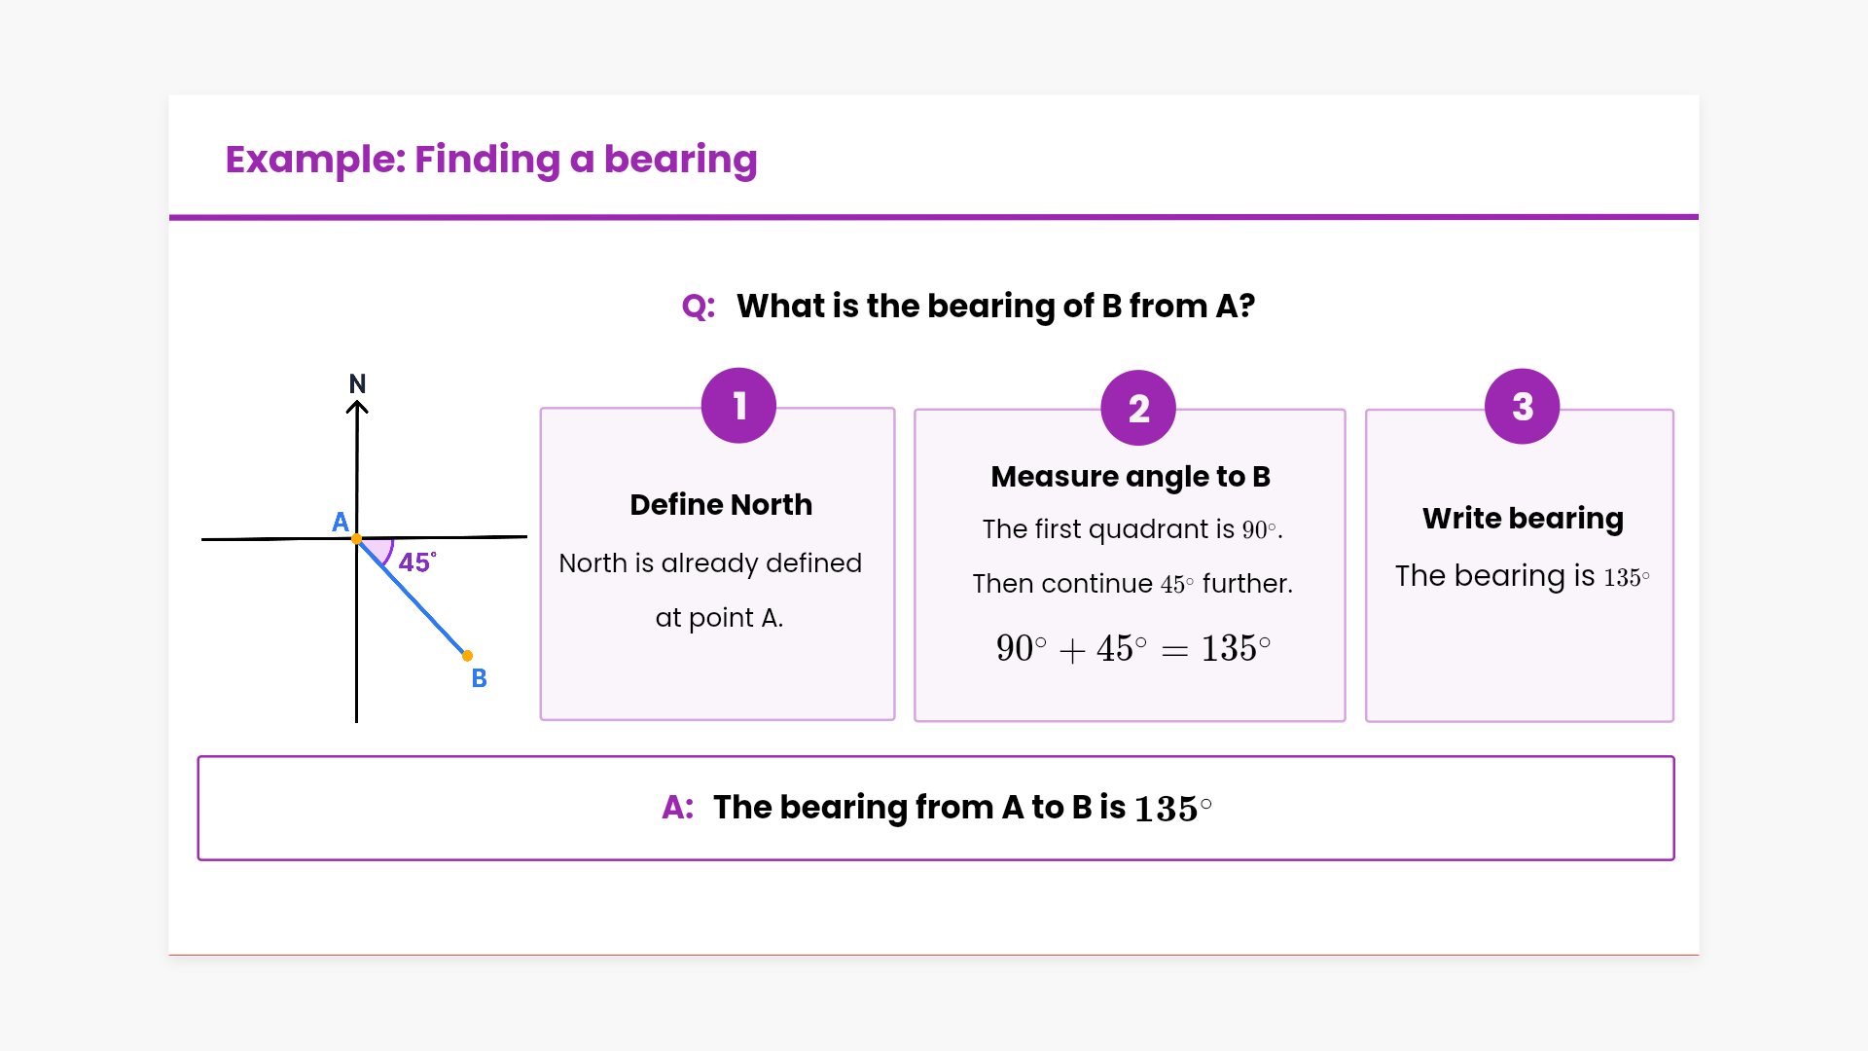Viewport: 1868px width, 1051px height.
Task: Click the text 'North is already defined'
Action: 710,563
